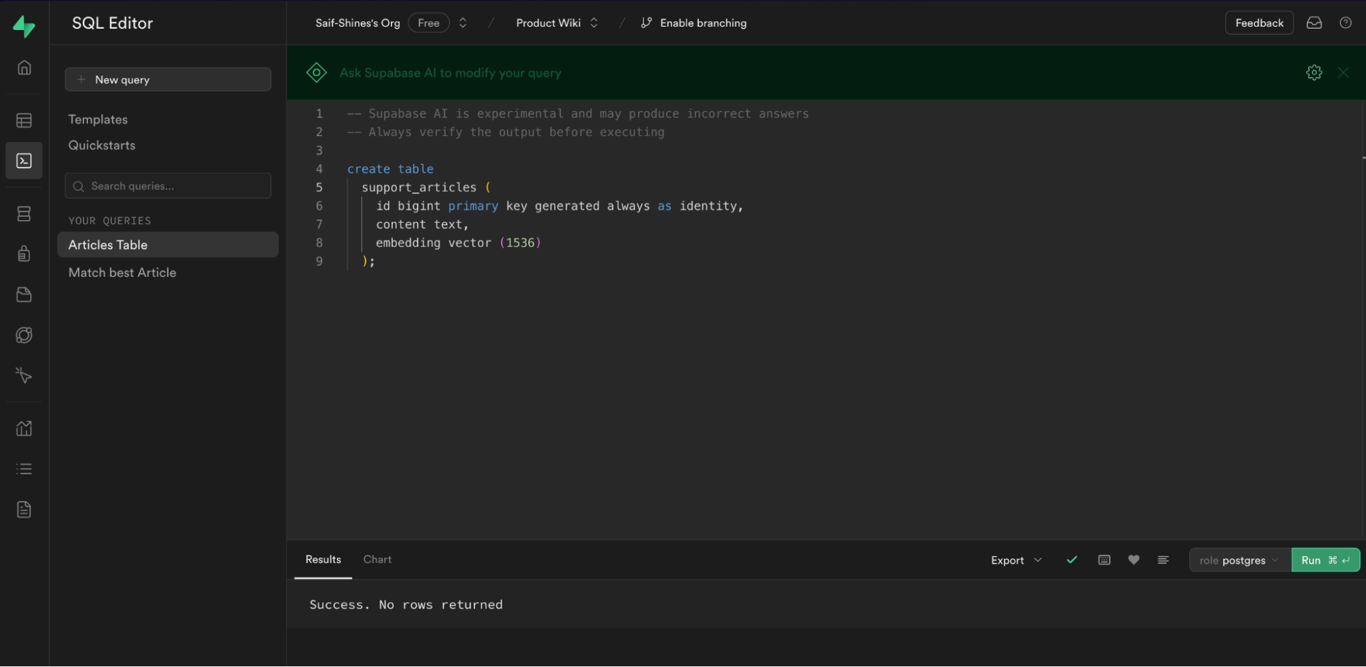Image resolution: width=1366 pixels, height=667 pixels.
Task: Click the heart favorite query icon
Action: 1134,560
